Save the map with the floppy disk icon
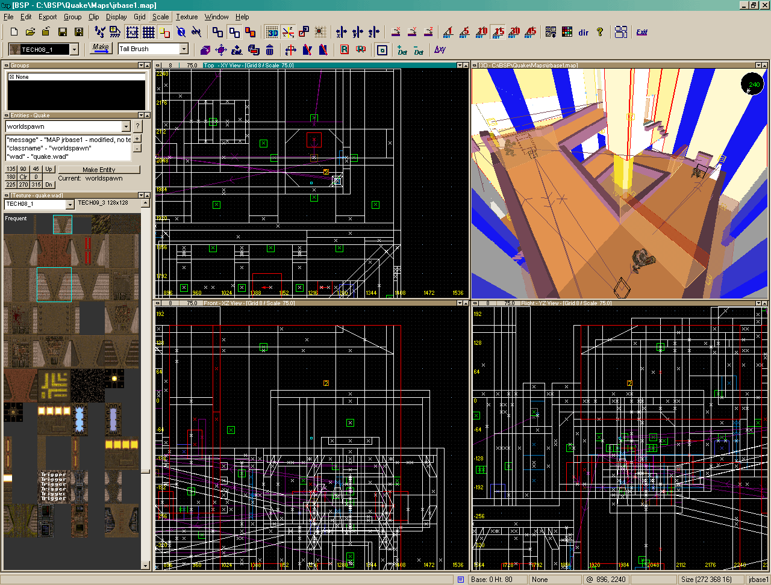 (62, 32)
